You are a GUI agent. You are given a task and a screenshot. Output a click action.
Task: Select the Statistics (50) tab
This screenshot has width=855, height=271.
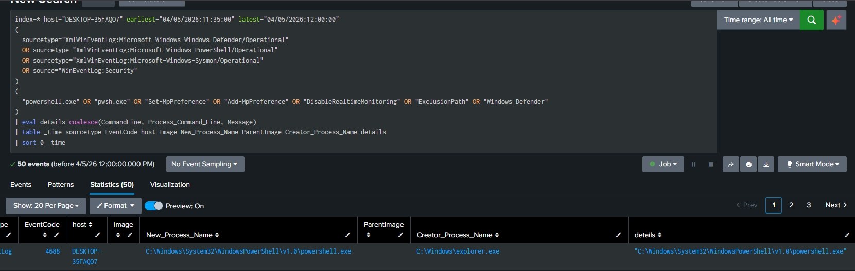112,185
